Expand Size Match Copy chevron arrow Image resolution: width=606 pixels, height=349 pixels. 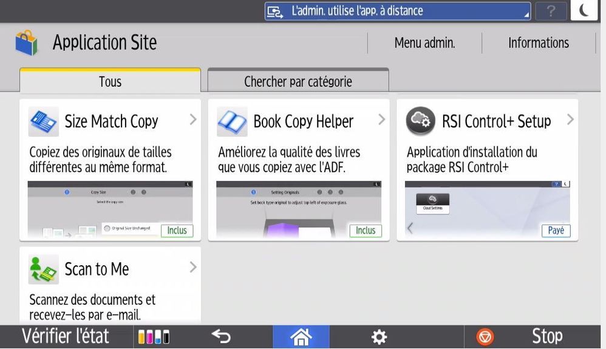point(193,120)
